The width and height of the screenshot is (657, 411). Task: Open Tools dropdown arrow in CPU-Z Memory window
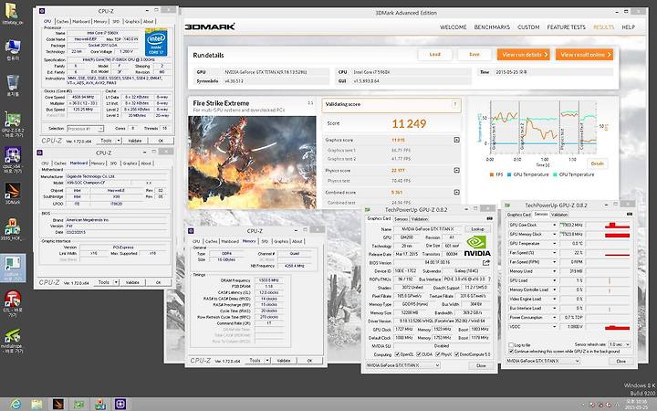[x=267, y=360]
